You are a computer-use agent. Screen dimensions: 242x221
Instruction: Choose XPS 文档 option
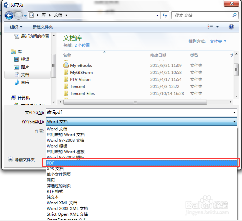[x=142, y=169]
